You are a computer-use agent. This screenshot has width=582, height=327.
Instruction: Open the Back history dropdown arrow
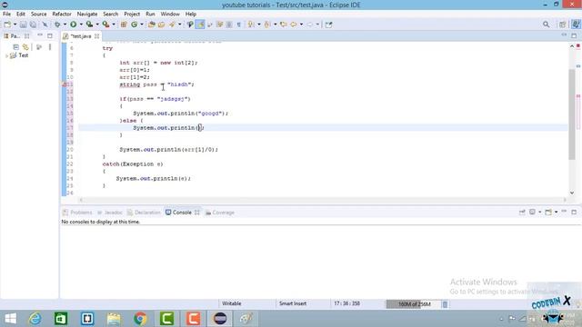pos(301,25)
